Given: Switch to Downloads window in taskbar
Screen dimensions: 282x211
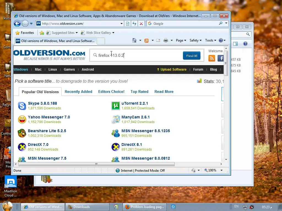Looking at the screenshot, I should tap(87, 207).
